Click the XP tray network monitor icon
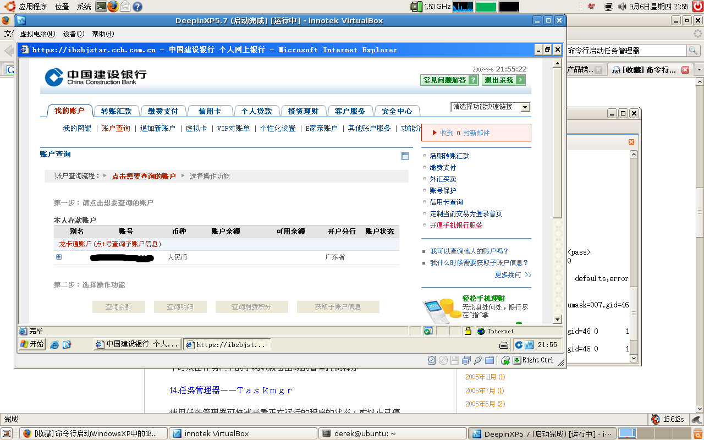The width and height of the screenshot is (704, 440). click(529, 345)
